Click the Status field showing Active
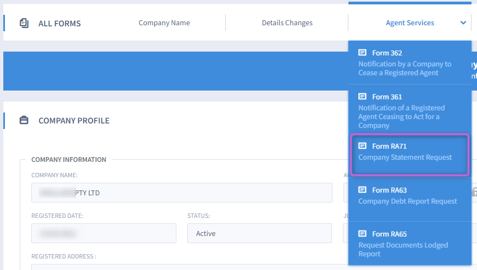The width and height of the screenshot is (477, 270). click(259, 233)
